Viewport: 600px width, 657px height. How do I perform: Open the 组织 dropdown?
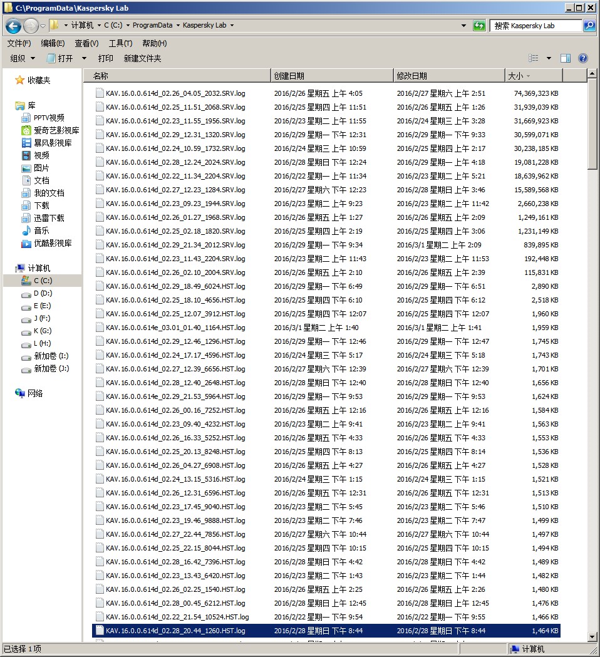[x=23, y=58]
